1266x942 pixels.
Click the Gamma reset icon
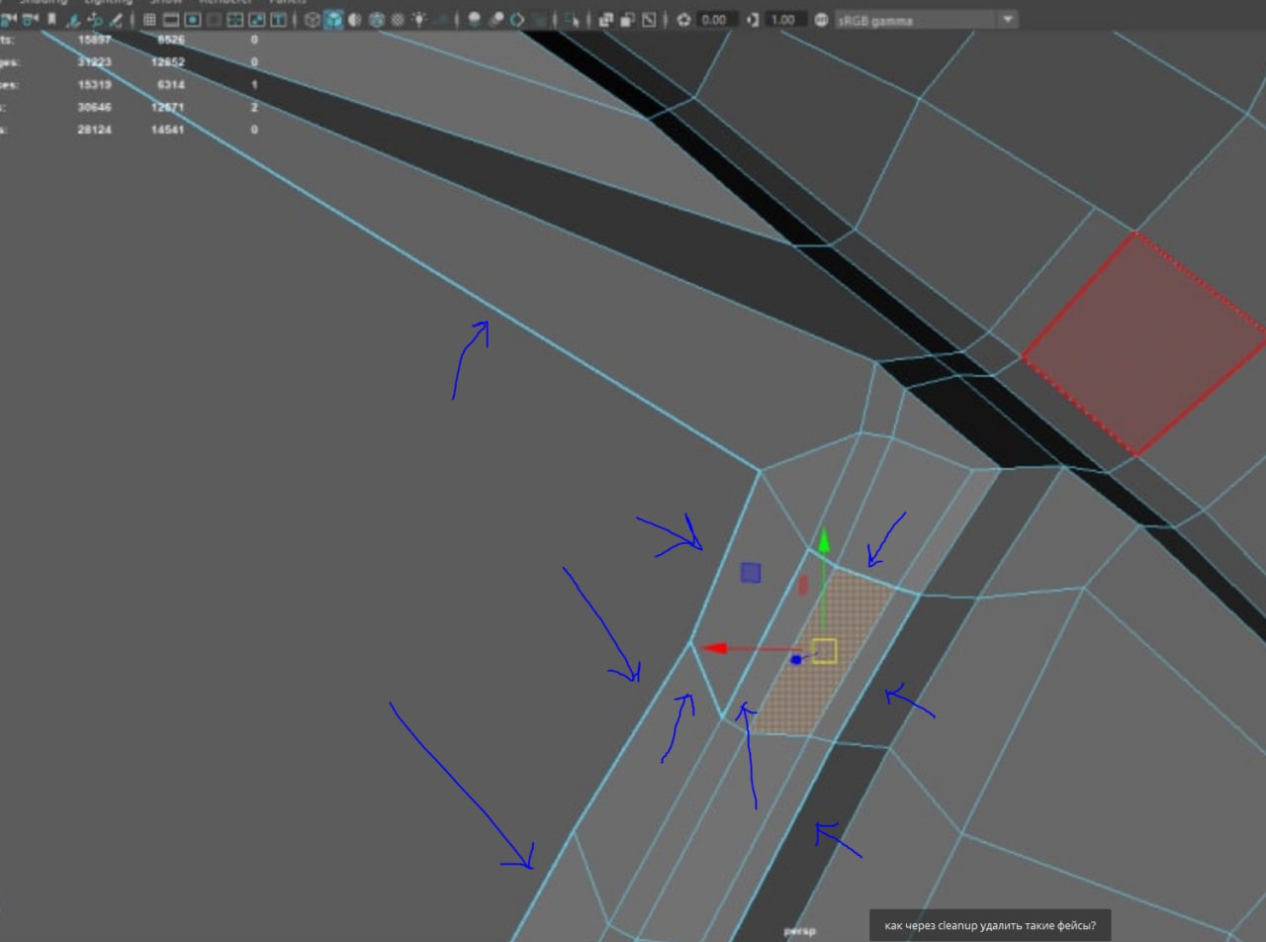[753, 19]
